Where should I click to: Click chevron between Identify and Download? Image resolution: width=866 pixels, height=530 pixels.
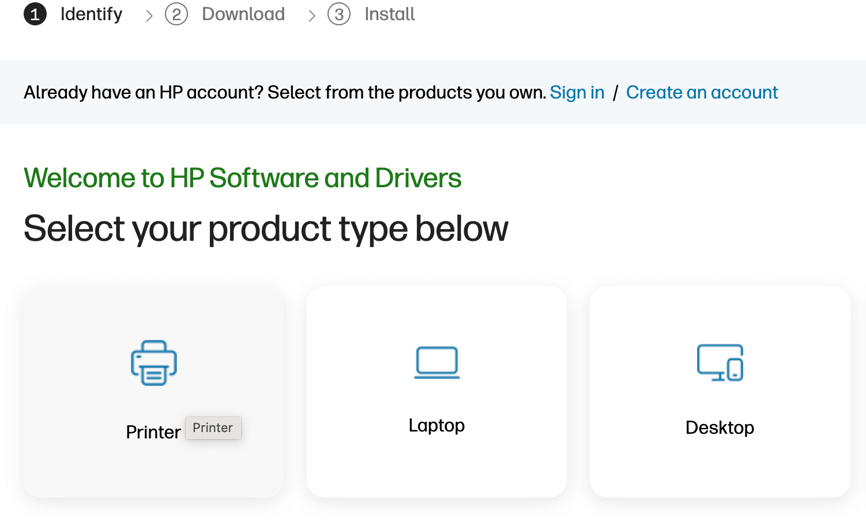click(149, 16)
